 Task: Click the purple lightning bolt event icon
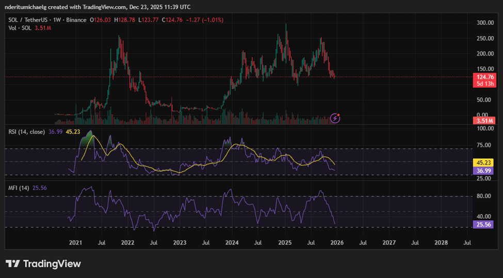pyautogui.click(x=335, y=118)
